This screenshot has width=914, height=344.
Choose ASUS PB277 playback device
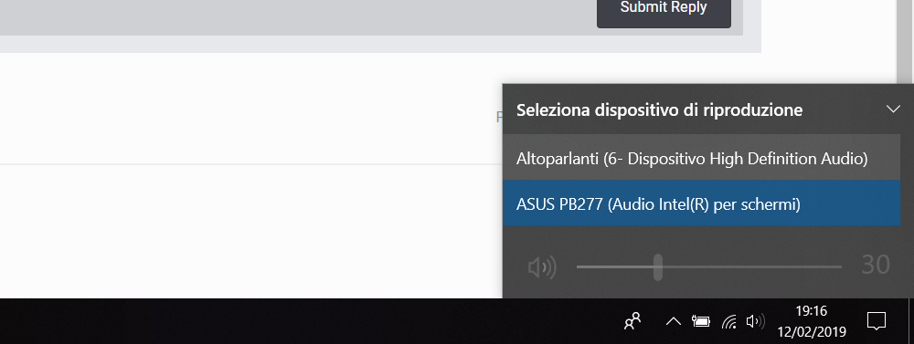point(701,203)
